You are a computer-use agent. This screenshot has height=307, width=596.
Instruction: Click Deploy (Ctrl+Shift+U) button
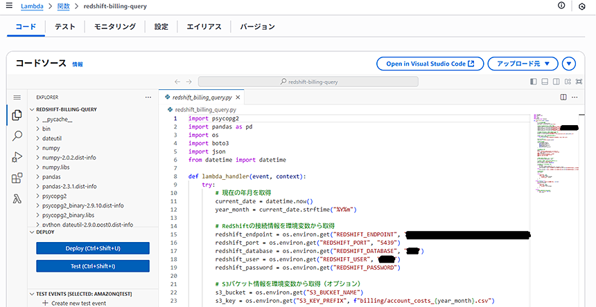(93, 248)
